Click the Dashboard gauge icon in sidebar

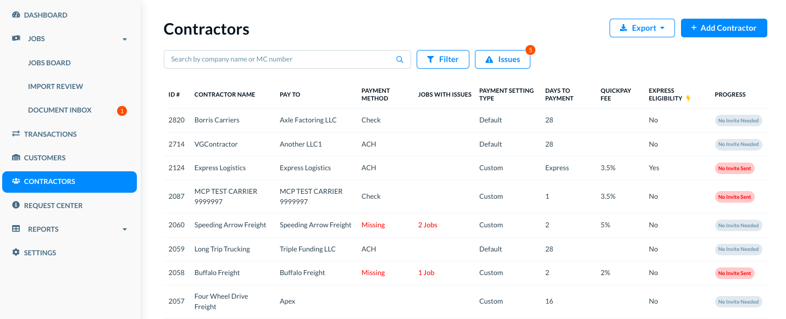[16, 15]
